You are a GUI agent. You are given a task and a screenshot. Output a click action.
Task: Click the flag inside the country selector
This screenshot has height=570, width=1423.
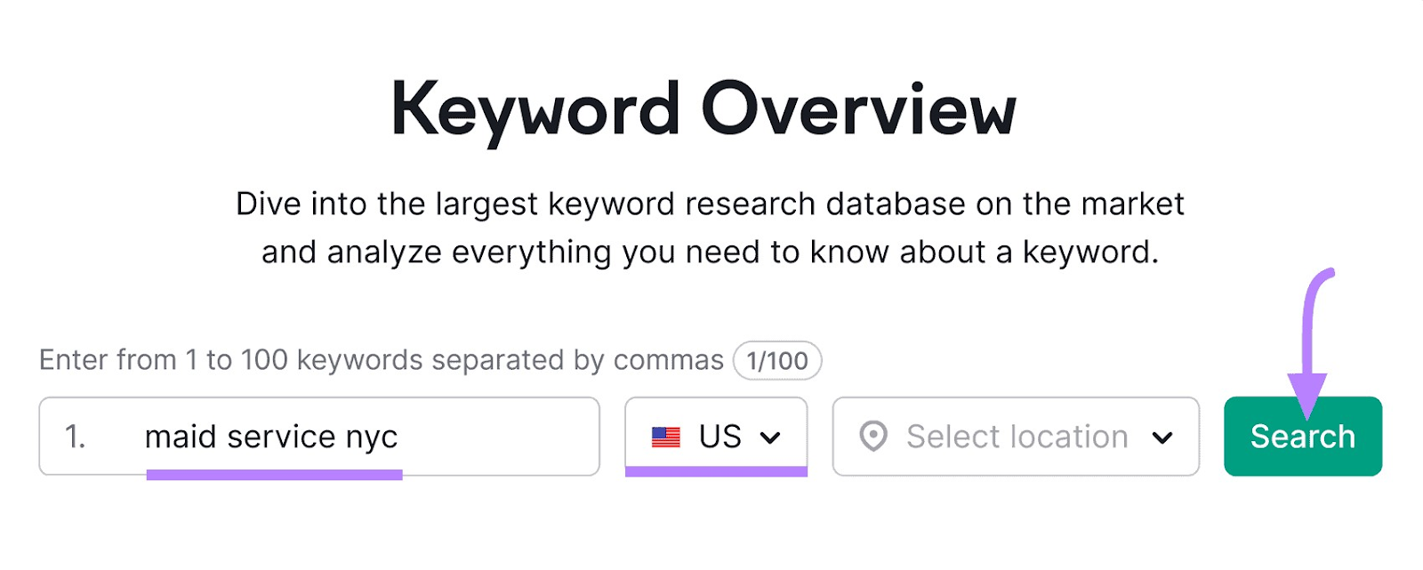pyautogui.click(x=668, y=436)
